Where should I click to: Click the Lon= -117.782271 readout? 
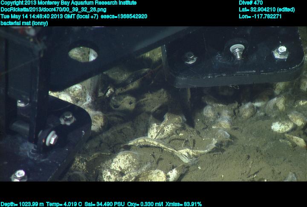pos(260,17)
